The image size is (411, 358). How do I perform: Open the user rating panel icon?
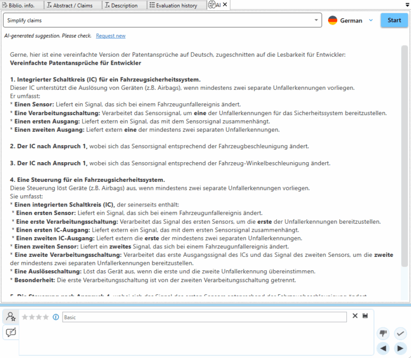coord(11,317)
